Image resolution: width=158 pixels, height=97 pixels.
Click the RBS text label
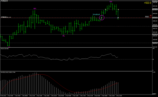[x=147, y=17]
